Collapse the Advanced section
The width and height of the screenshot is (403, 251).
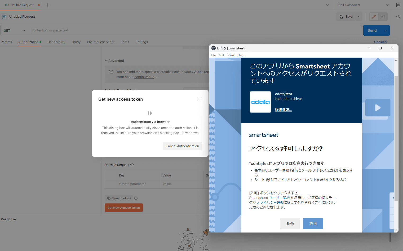pos(114,61)
